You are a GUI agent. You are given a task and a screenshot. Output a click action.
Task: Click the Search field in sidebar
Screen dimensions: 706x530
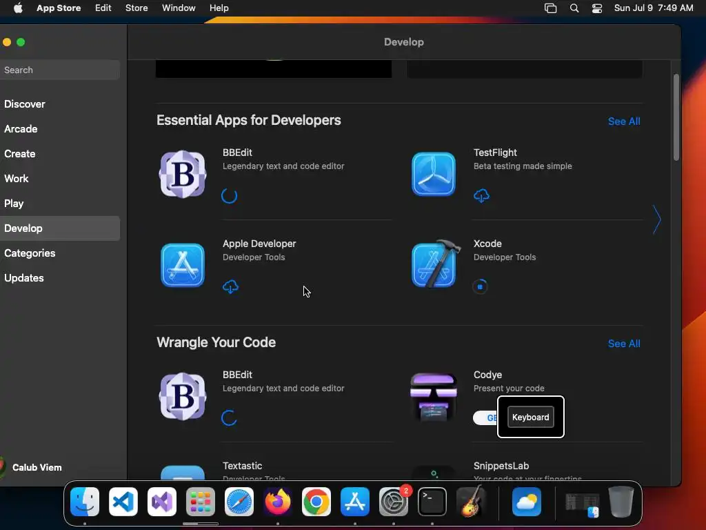click(x=59, y=70)
